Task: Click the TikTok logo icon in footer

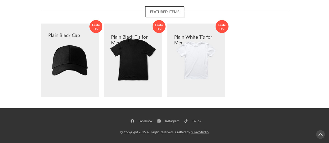Action: tap(186, 121)
